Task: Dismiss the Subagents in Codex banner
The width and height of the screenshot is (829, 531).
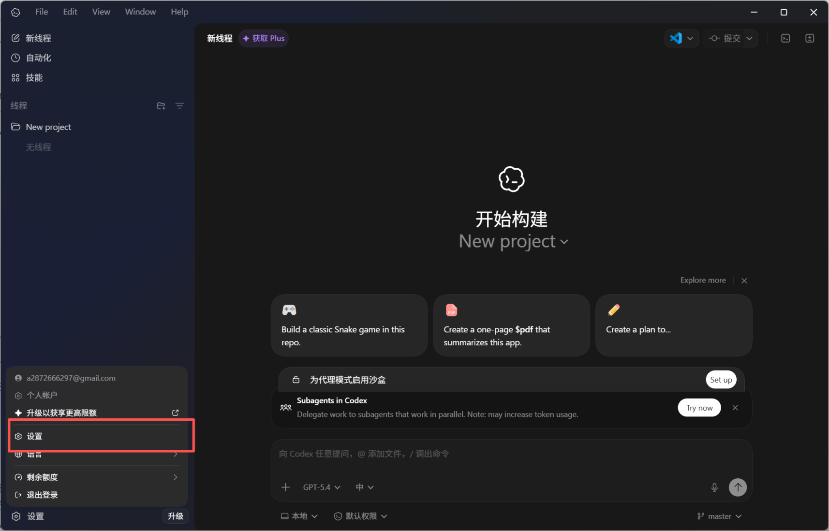Action: click(x=735, y=408)
